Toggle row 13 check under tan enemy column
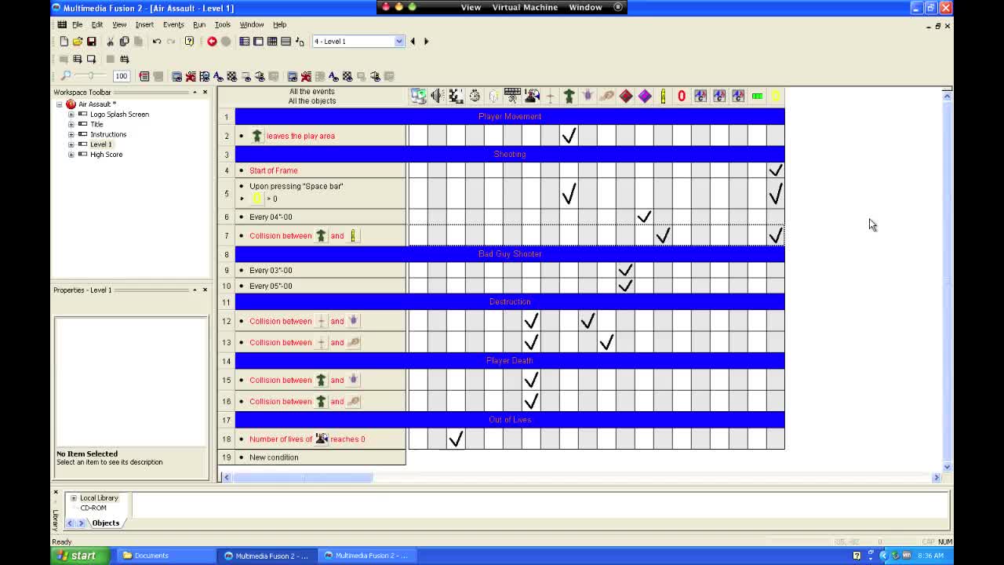 [606, 342]
